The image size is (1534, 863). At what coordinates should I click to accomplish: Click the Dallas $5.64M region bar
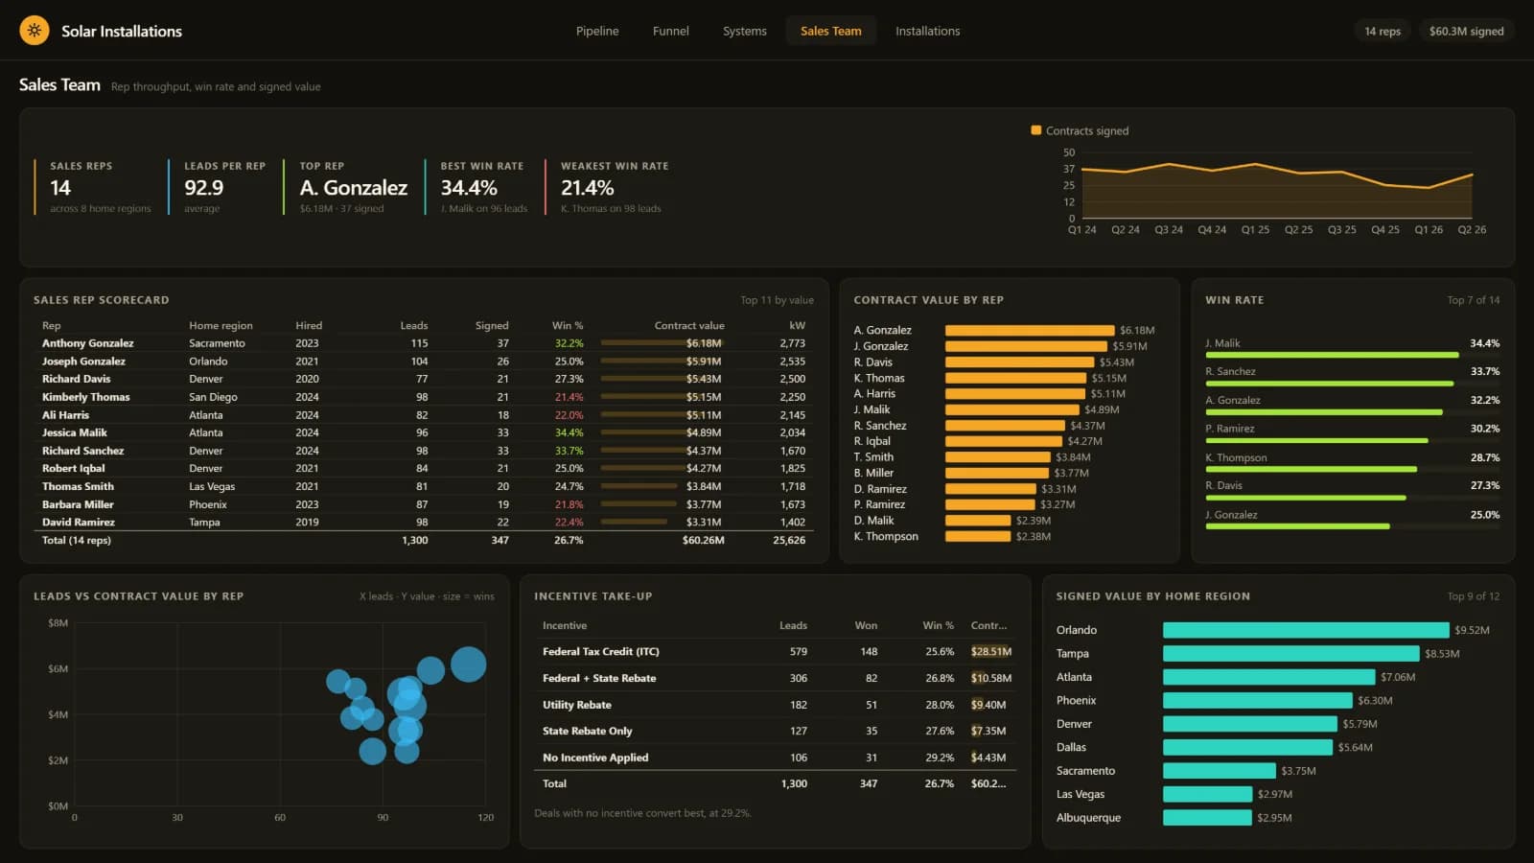point(1247,747)
